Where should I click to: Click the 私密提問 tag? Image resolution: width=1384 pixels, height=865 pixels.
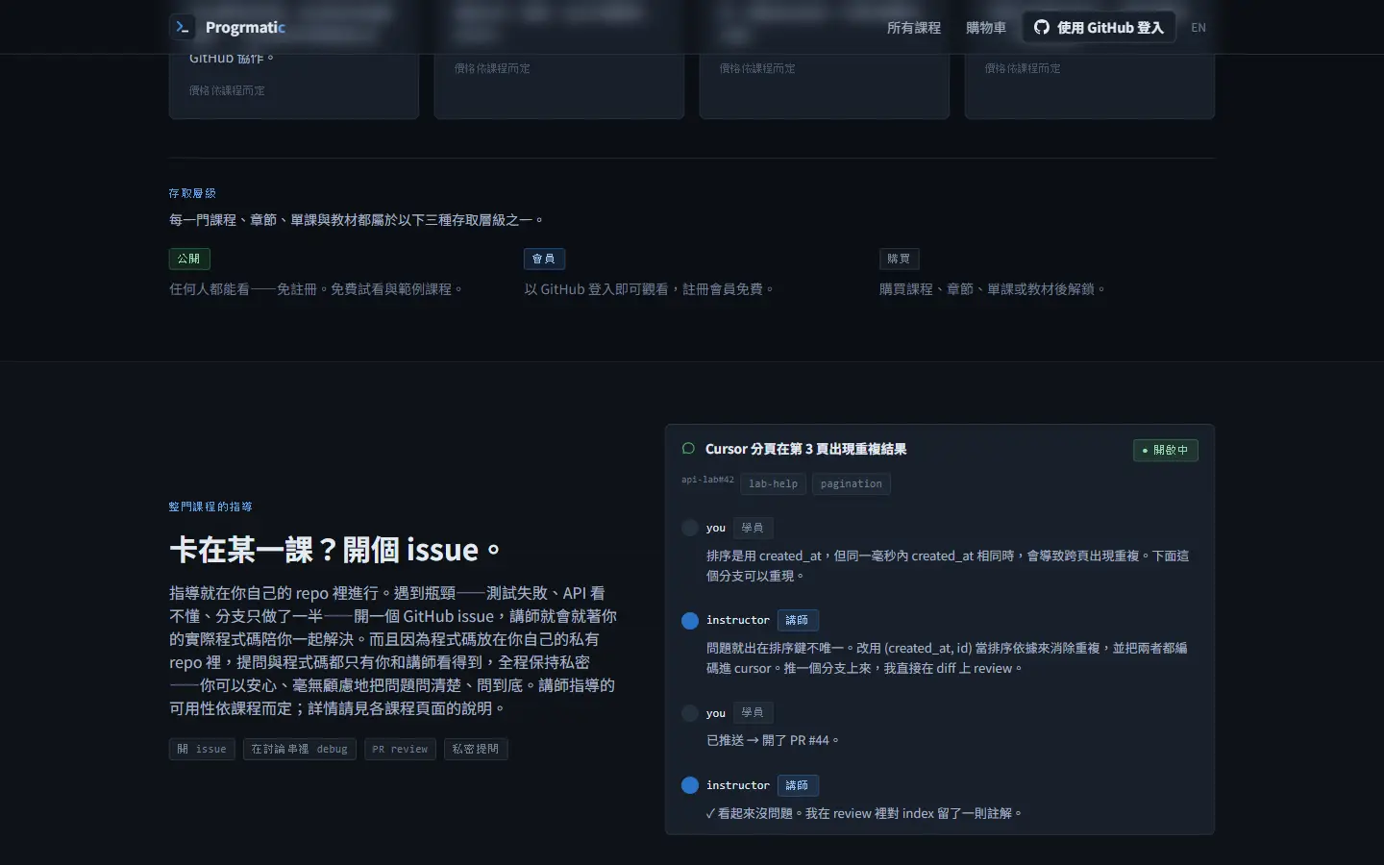point(476,749)
